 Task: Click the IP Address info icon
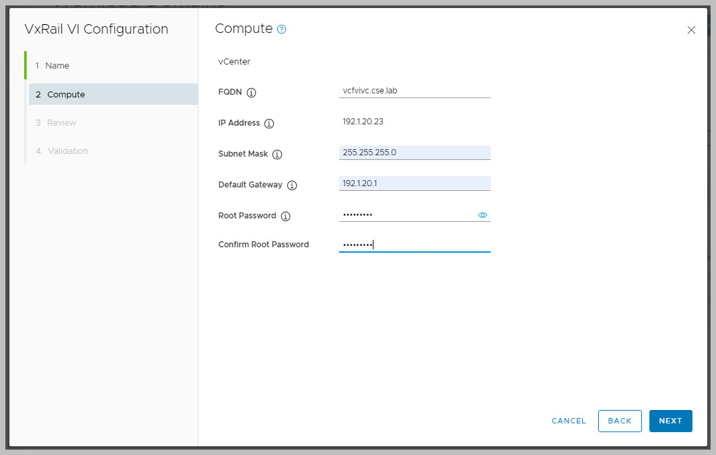[269, 124]
